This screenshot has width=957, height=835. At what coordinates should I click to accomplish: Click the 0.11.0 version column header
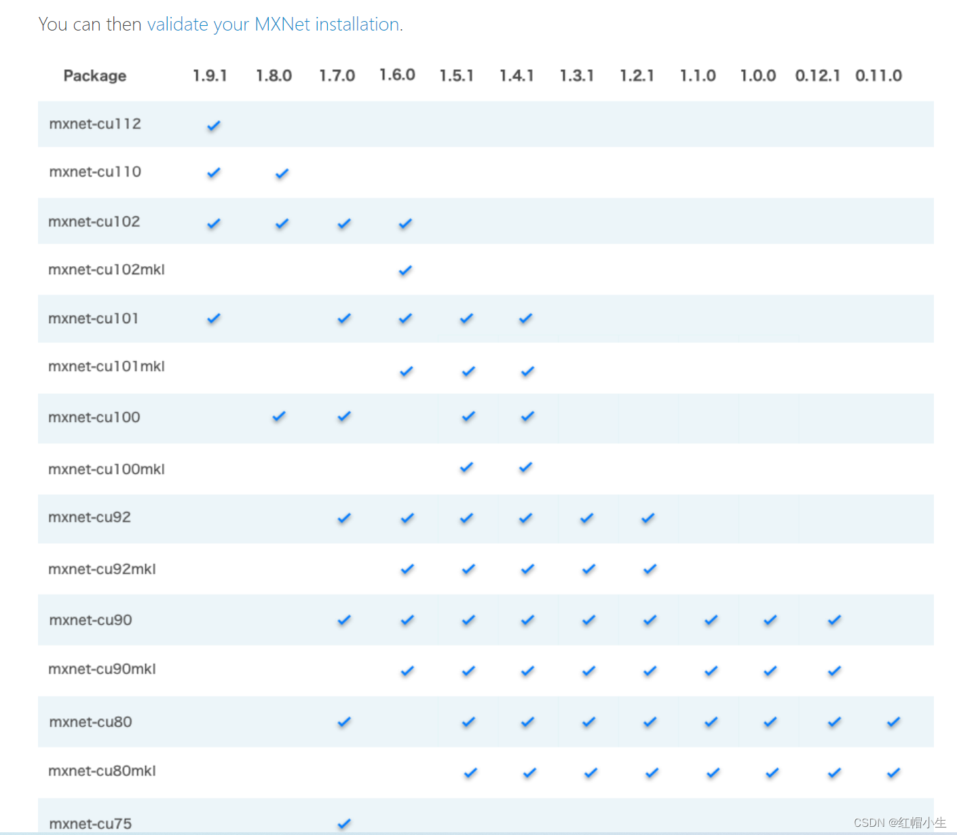[879, 75]
